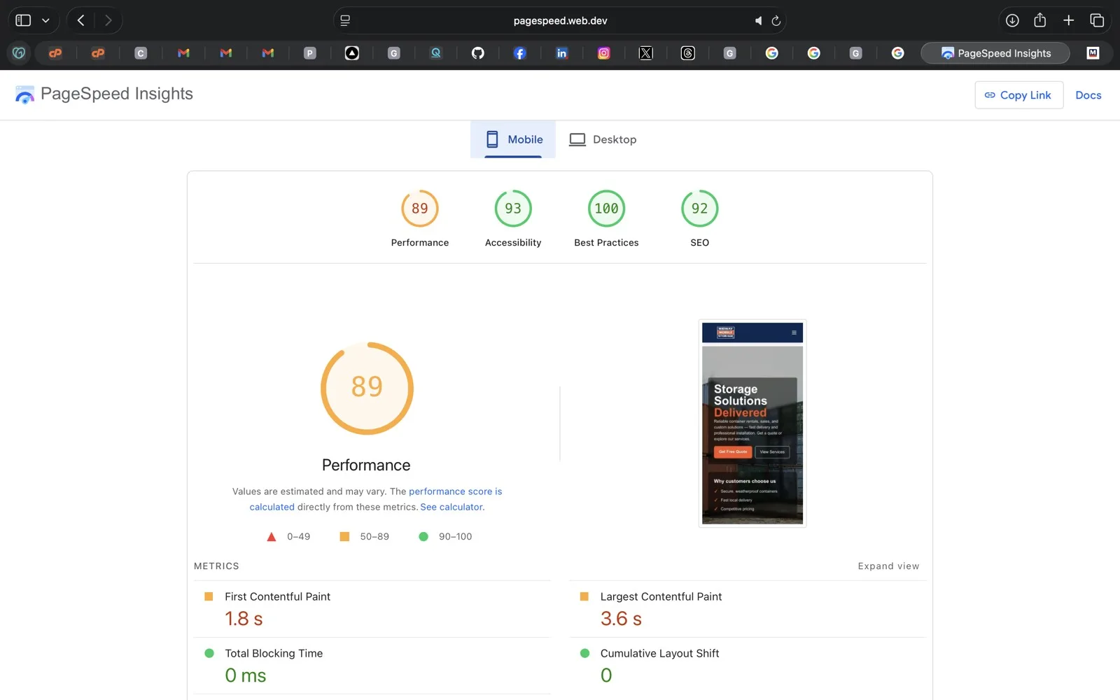Open the Instagram bookmark
Viewport: 1120px width, 700px height.
pos(604,52)
